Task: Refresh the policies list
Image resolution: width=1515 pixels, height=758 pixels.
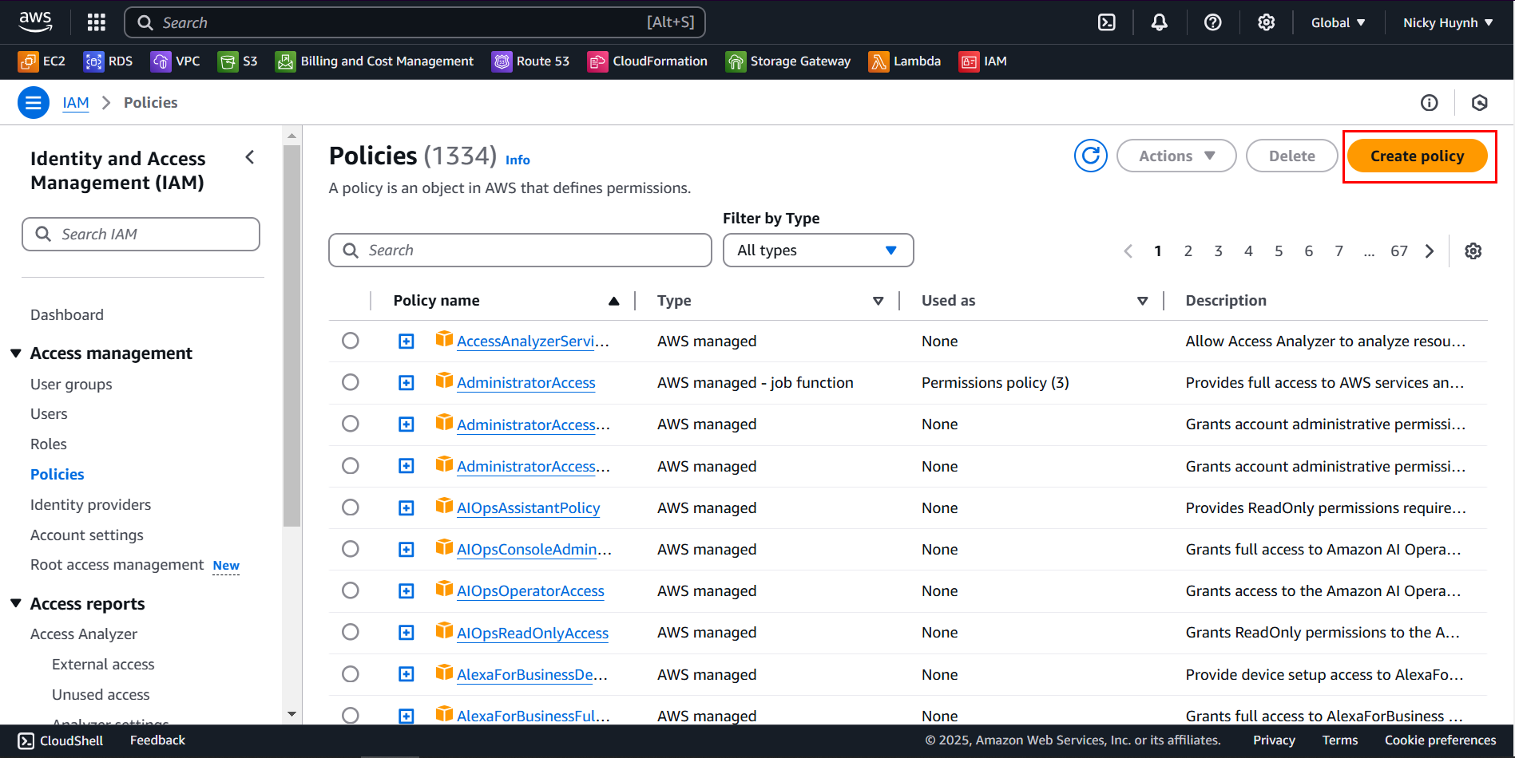Action: click(1091, 156)
